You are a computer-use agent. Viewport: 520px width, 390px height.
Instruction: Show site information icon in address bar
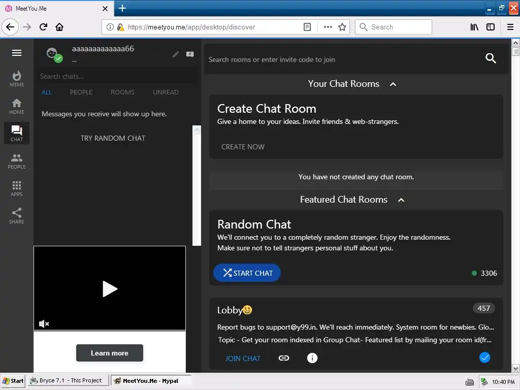pyautogui.click(x=110, y=27)
